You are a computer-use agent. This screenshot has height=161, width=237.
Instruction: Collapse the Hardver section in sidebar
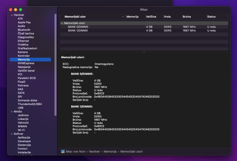click(12, 15)
